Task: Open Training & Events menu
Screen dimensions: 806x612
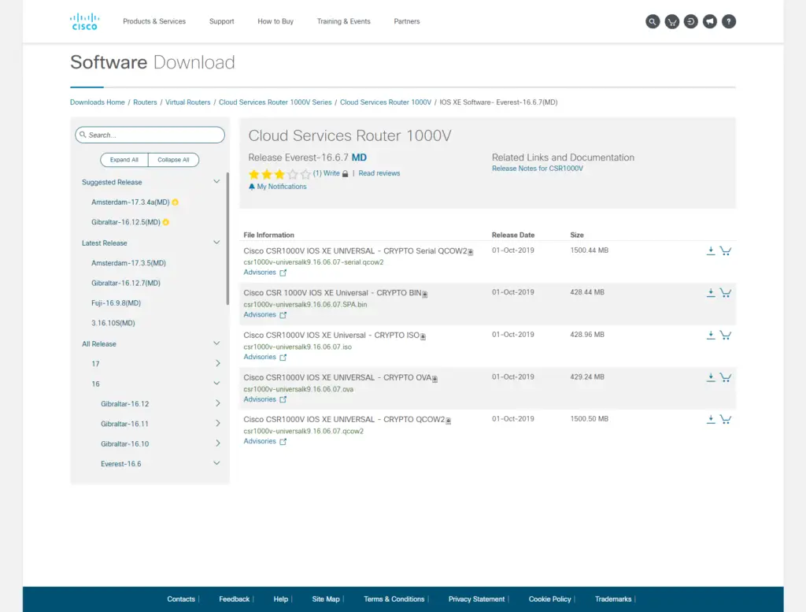Action: pyautogui.click(x=343, y=21)
